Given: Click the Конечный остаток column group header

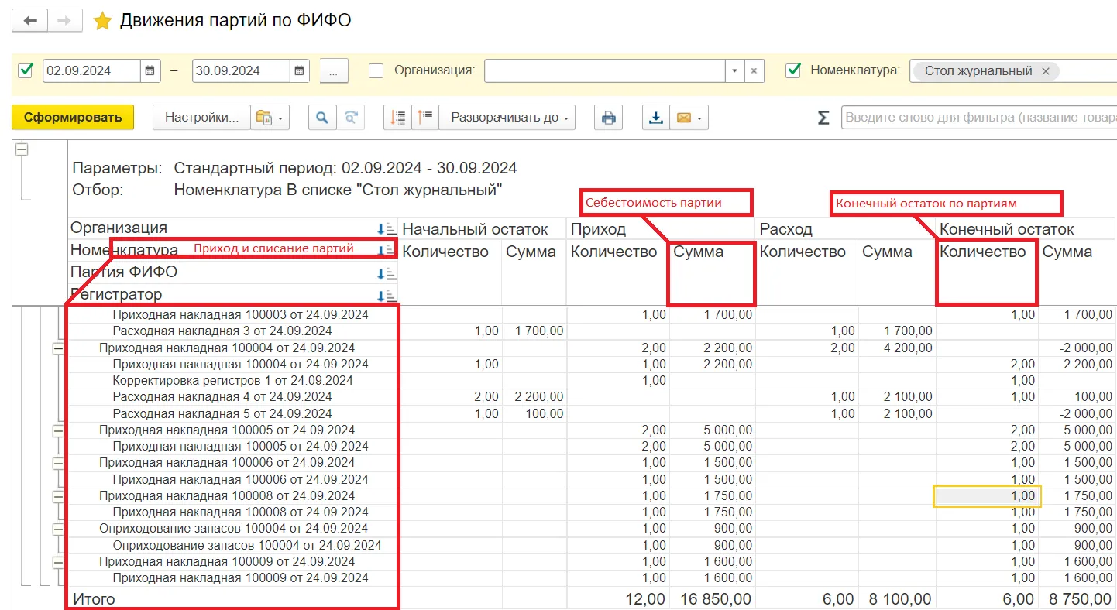Looking at the screenshot, I should pyautogui.click(x=1007, y=229).
